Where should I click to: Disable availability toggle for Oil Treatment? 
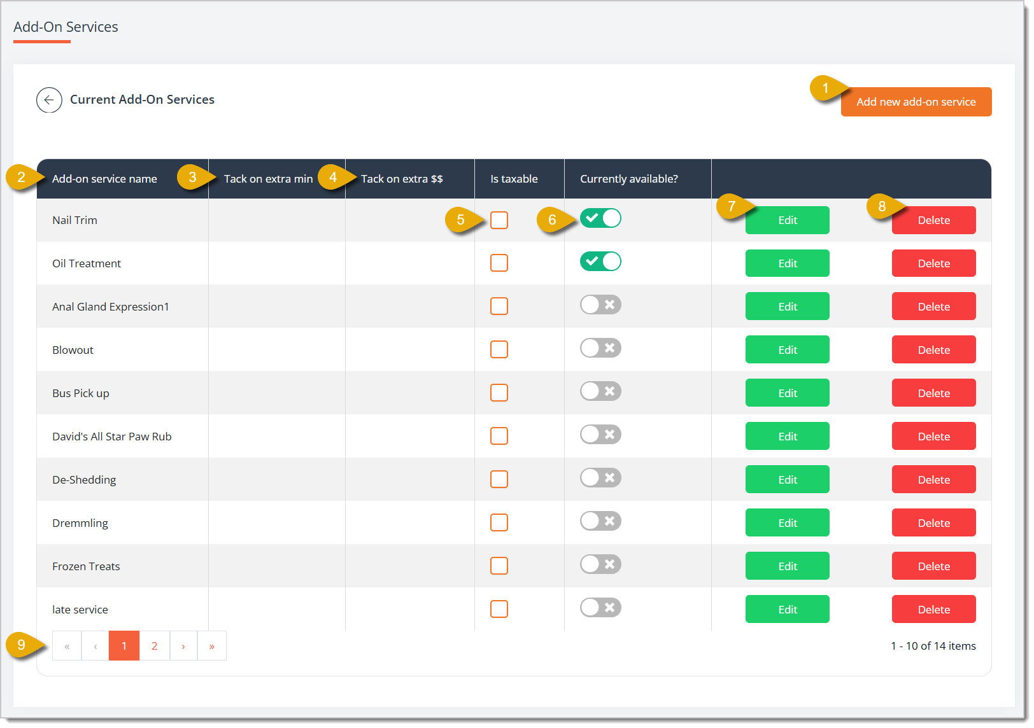[x=600, y=262]
